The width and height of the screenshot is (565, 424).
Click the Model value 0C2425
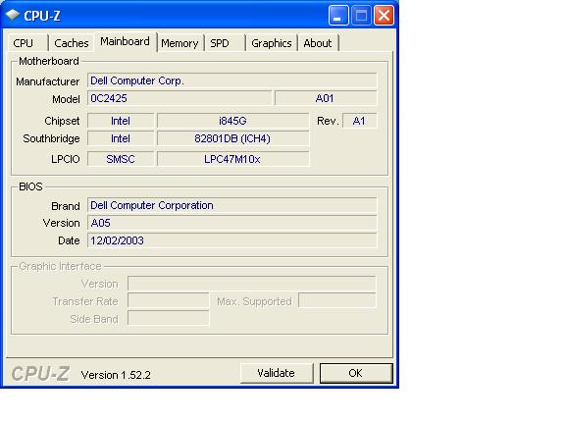(x=180, y=98)
